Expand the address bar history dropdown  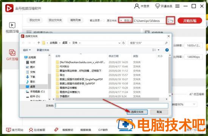tap(119, 43)
